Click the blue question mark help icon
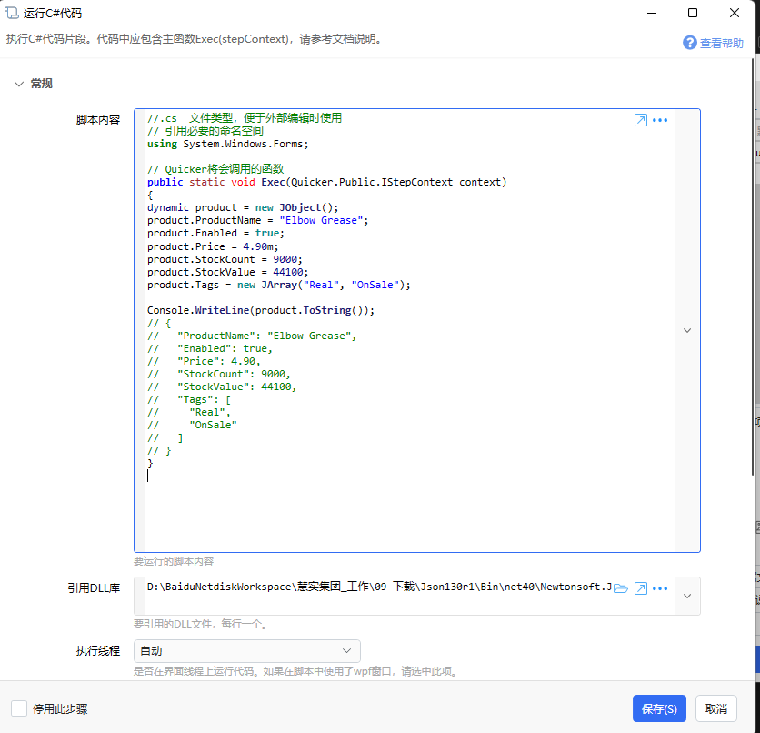Viewport: 760px width, 733px height. (690, 43)
